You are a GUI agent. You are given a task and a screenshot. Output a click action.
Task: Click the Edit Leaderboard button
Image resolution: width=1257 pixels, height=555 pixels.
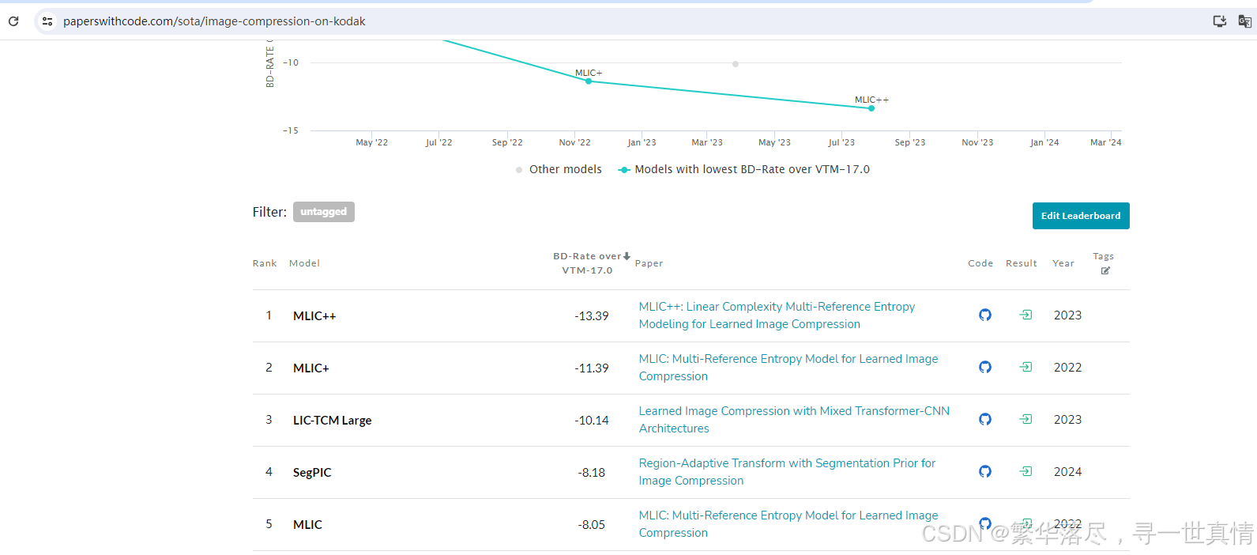[1081, 216]
